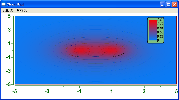
Task: Click the x-axis tick label 3
Action: pyautogui.click(x=144, y=91)
